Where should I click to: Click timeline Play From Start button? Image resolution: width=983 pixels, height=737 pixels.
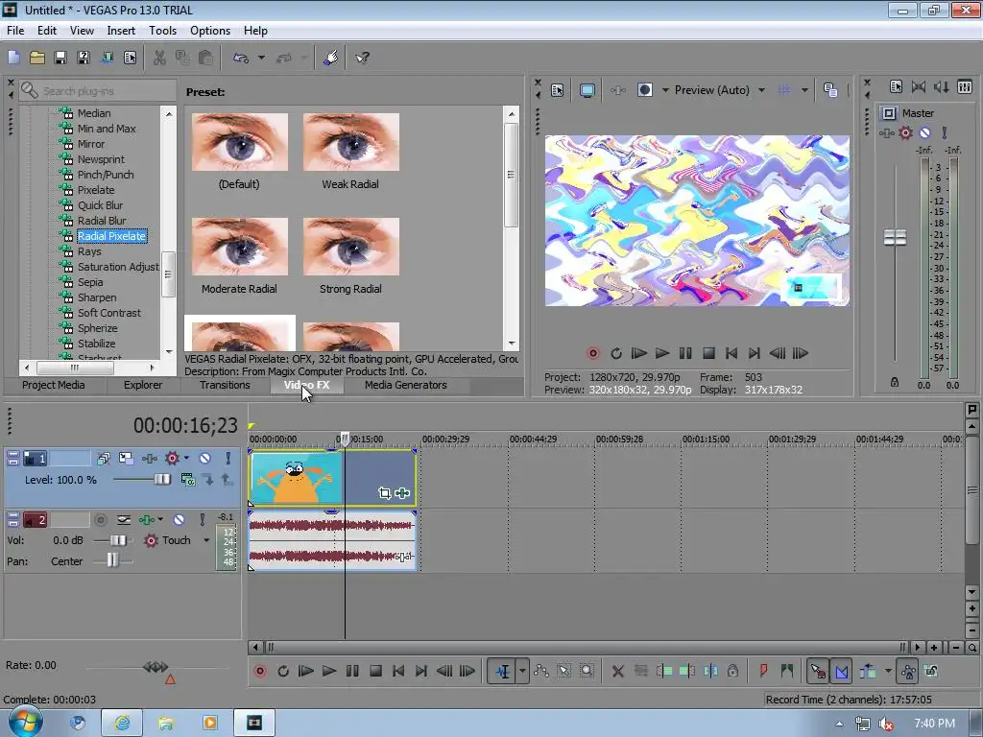tap(306, 671)
